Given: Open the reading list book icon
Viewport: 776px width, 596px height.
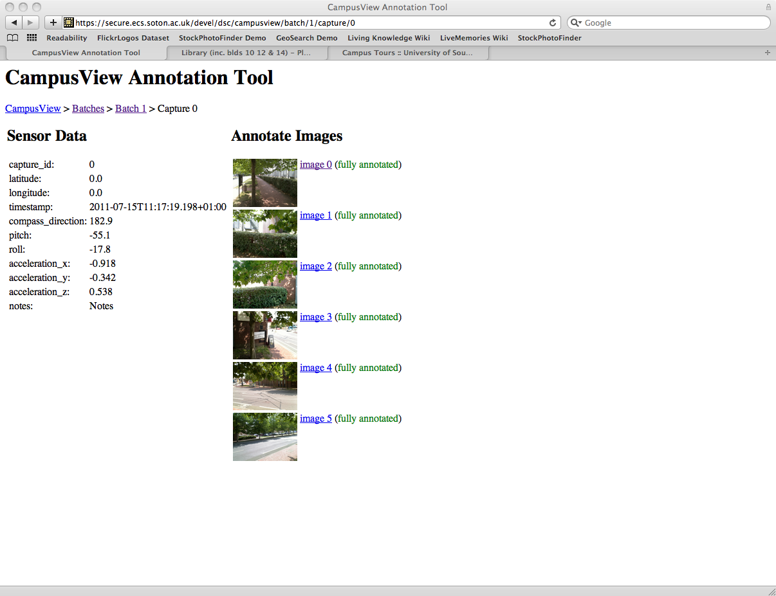Looking at the screenshot, I should 12,38.
